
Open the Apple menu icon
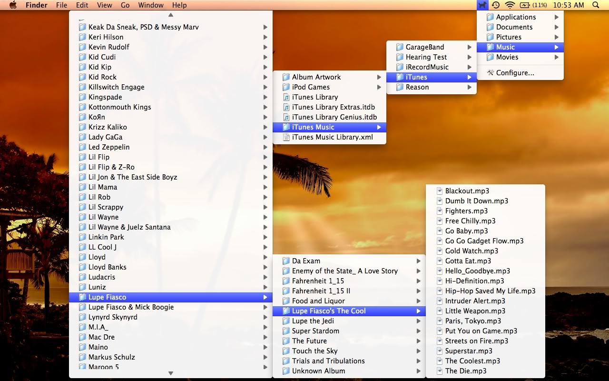tap(13, 5)
